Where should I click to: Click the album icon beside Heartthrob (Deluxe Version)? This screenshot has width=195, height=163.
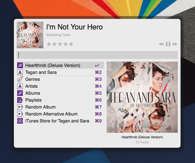tap(20, 65)
